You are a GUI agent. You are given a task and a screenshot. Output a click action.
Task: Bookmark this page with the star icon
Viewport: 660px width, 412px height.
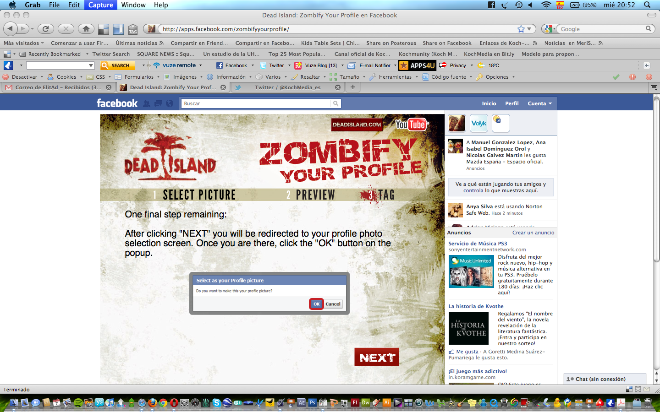[521, 29]
